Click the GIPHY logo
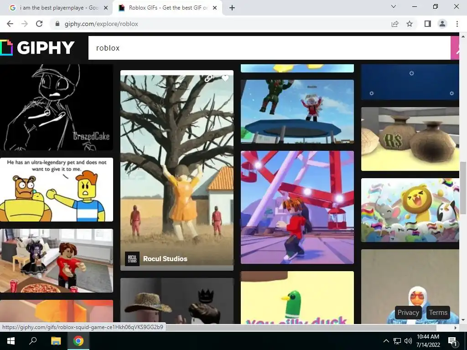 [x=37, y=47]
